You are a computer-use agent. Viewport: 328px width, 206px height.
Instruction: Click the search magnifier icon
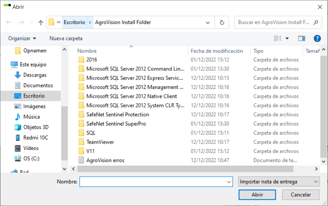point(316,22)
